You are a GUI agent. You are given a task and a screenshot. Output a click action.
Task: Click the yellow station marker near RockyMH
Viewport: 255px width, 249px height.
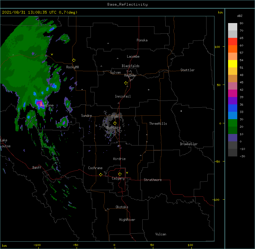[x=74, y=60]
